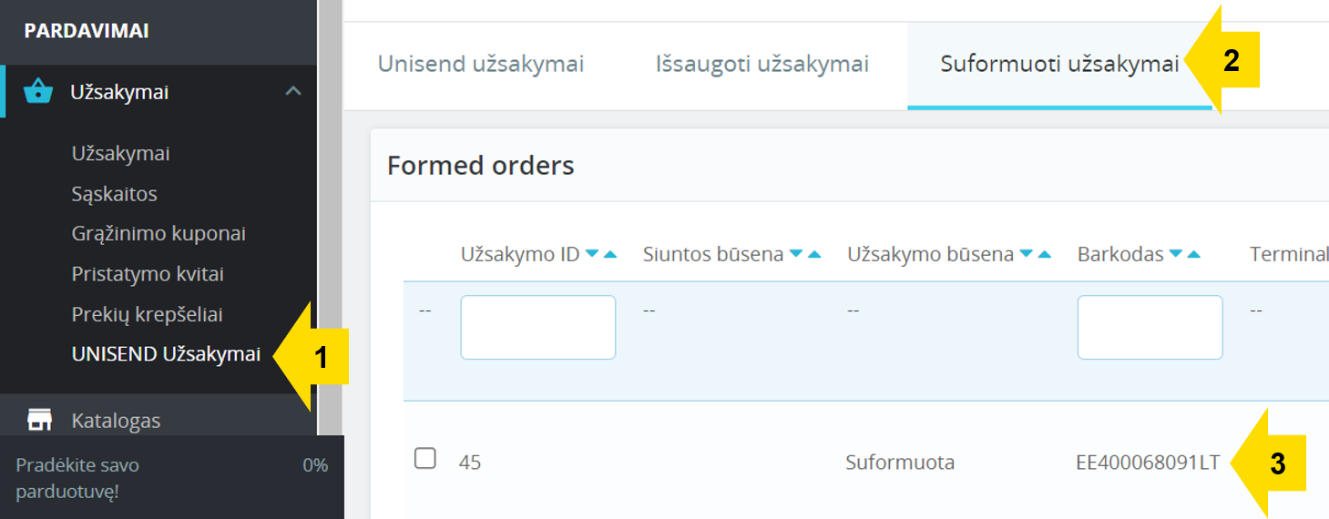Click the Katalogas store icon

tap(39, 420)
